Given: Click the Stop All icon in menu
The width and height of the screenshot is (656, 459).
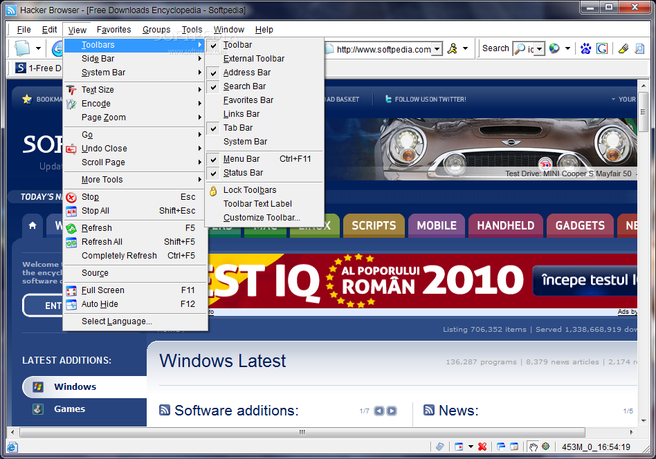Looking at the screenshot, I should pyautogui.click(x=71, y=211).
